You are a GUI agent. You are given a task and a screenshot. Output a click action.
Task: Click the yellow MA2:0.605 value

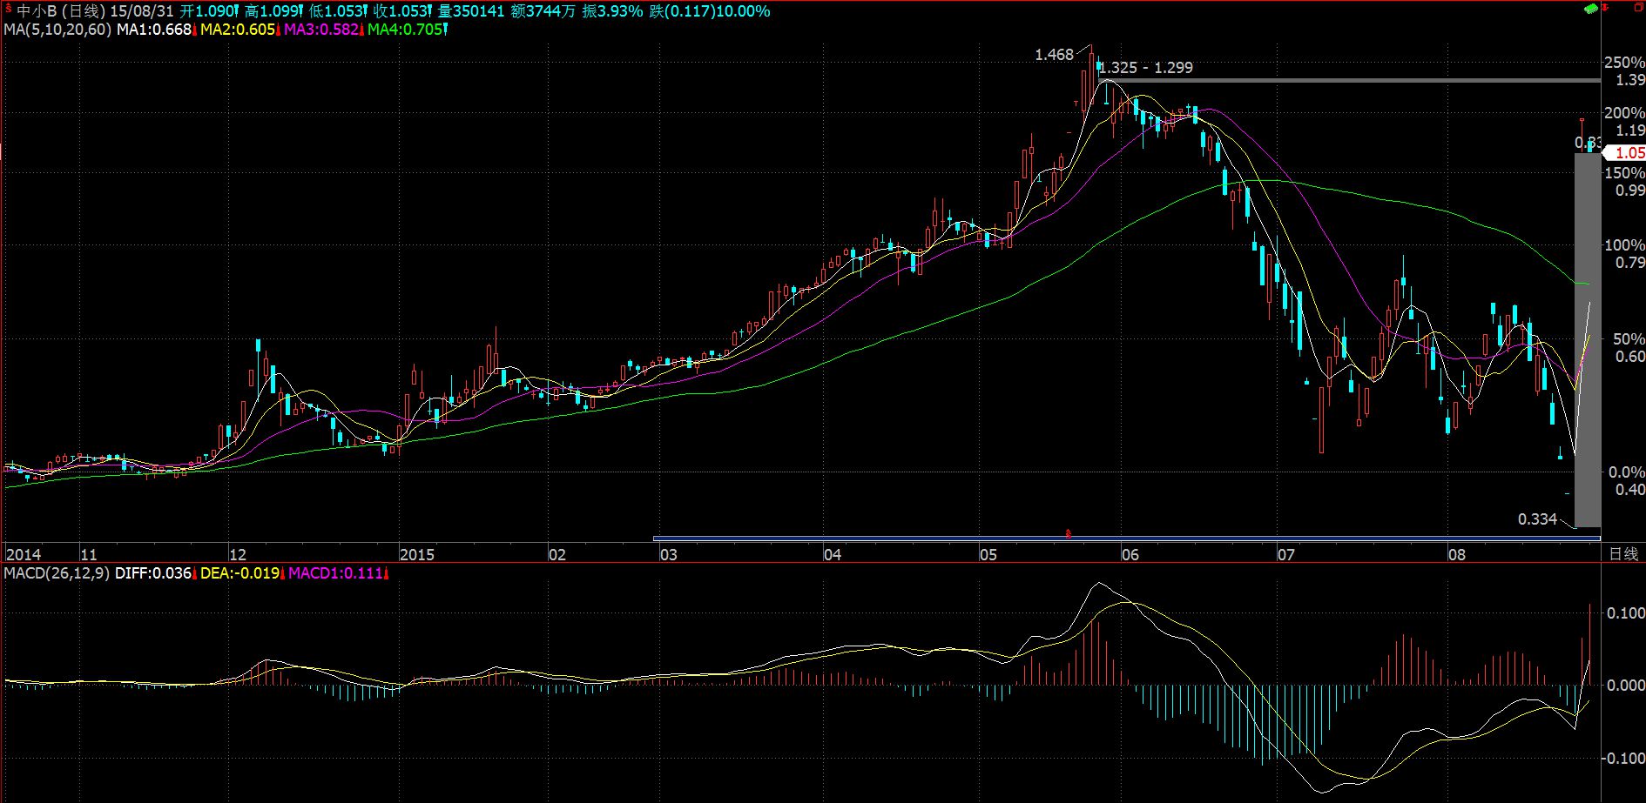click(x=238, y=30)
